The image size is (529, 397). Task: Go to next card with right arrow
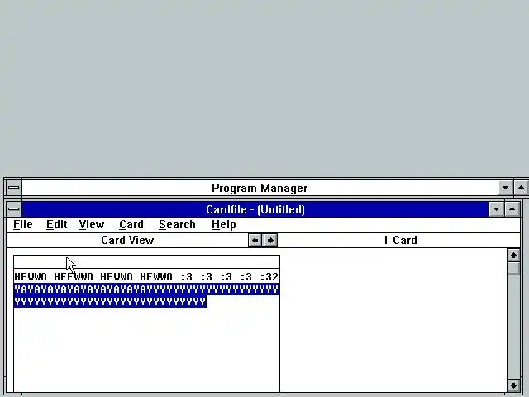tap(270, 241)
